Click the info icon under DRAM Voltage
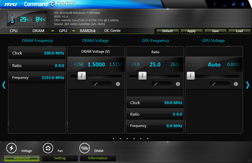Screen dimensions: 252x163 [118, 84]
